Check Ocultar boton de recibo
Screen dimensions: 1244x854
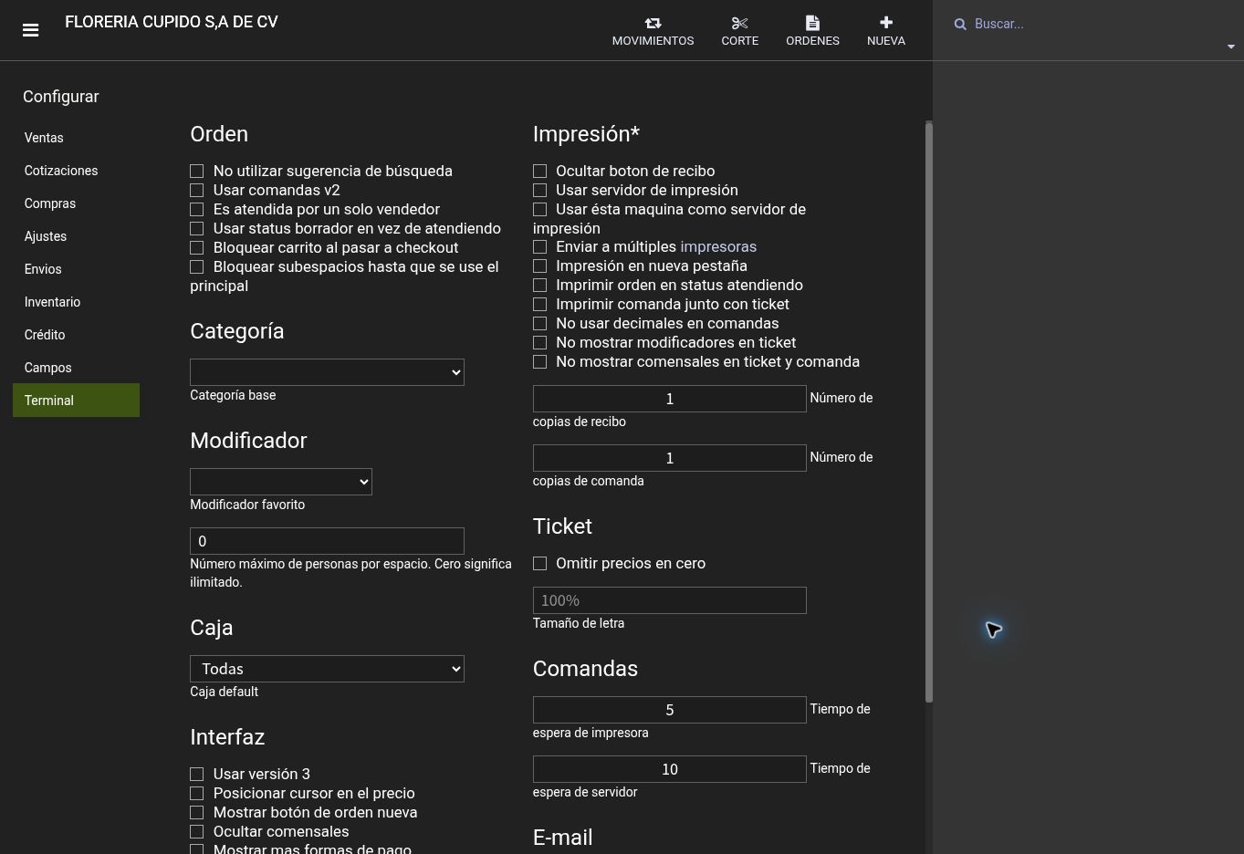tap(540, 172)
